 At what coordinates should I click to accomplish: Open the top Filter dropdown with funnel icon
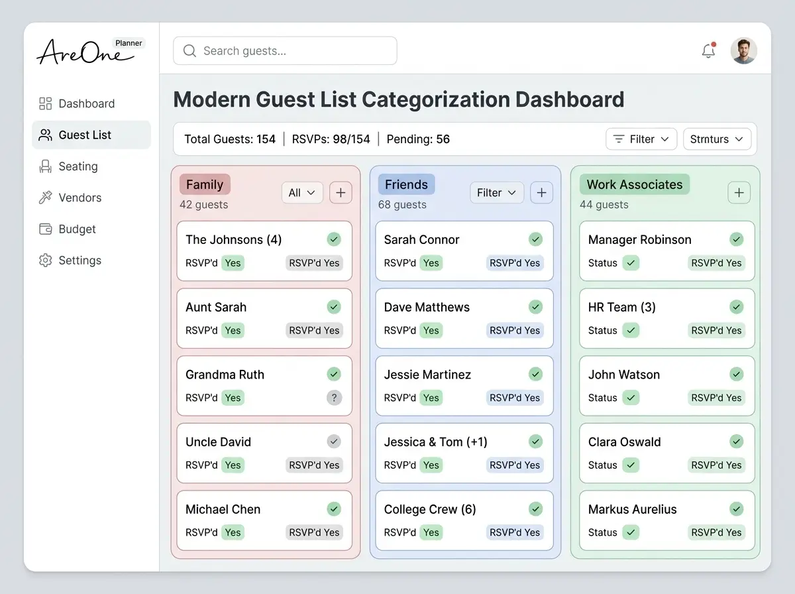click(x=641, y=139)
